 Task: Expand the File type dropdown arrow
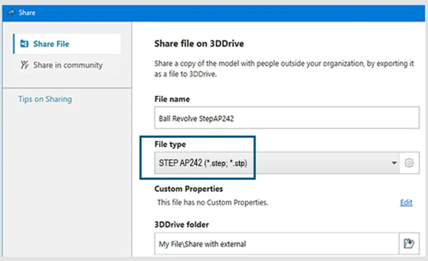tap(394, 163)
